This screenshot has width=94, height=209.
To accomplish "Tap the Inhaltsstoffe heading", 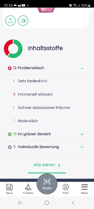I will (x=45, y=48).
